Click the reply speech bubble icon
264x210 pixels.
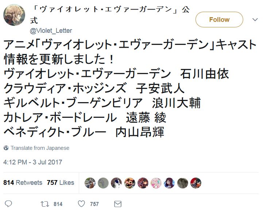click(8, 204)
